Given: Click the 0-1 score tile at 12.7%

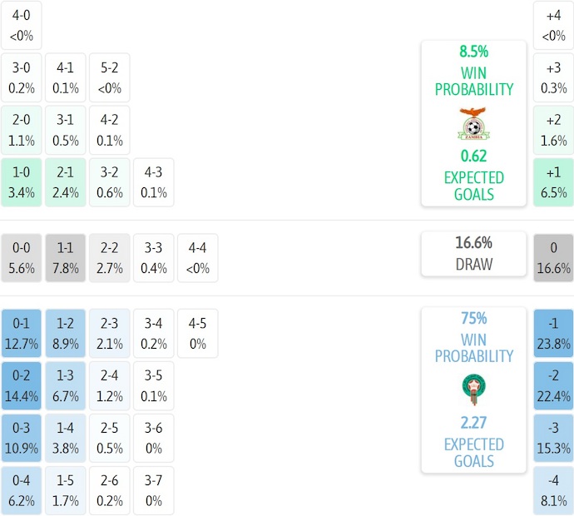Looking at the screenshot, I should coord(21,333).
